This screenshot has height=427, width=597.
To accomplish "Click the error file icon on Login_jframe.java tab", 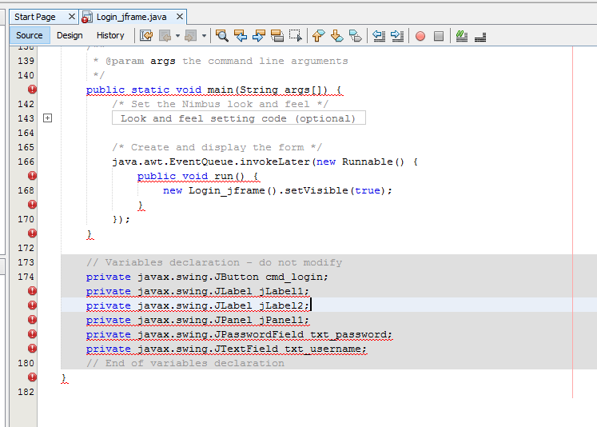I will [87, 17].
